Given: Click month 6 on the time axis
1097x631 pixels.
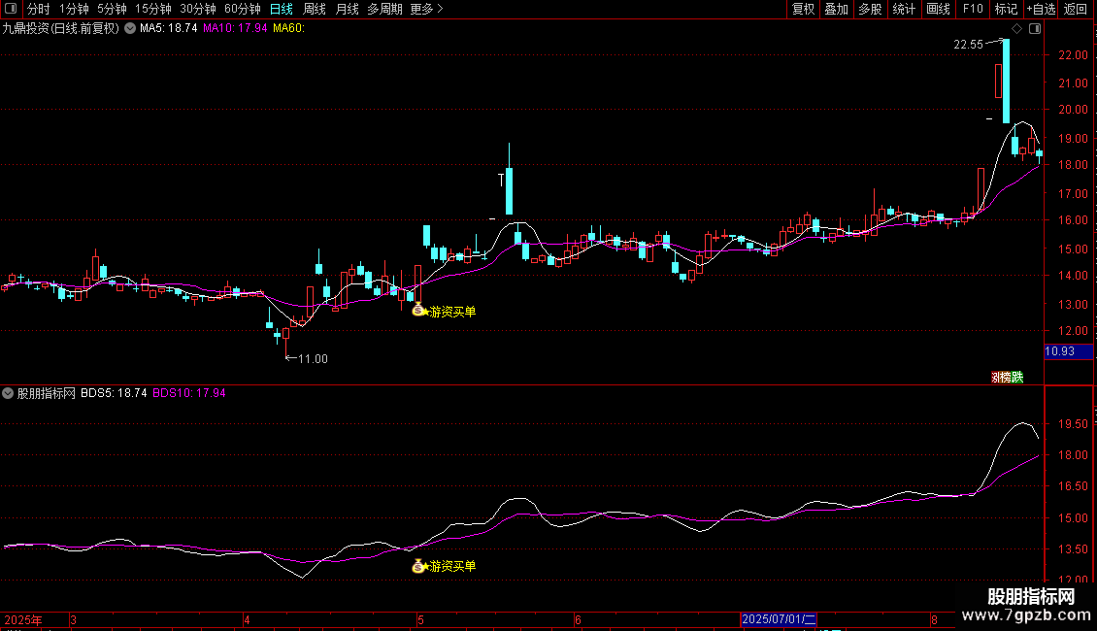Looking at the screenshot, I should click(x=578, y=619).
